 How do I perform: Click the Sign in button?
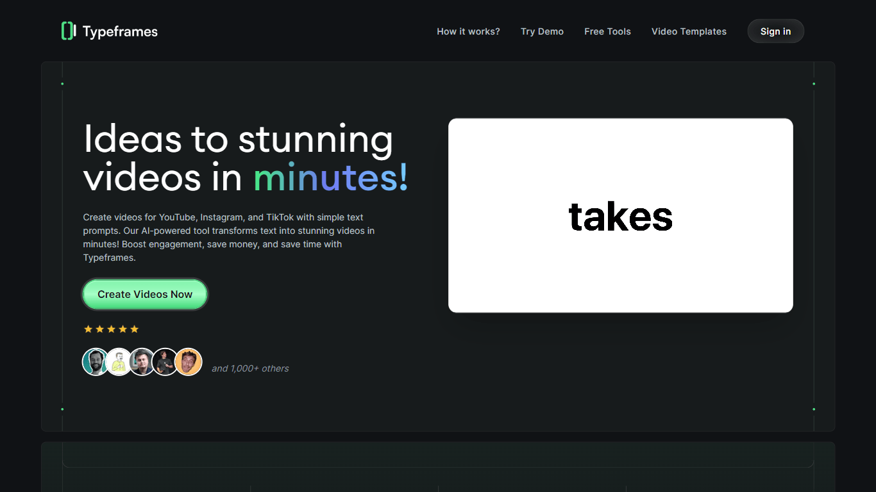[x=775, y=31]
